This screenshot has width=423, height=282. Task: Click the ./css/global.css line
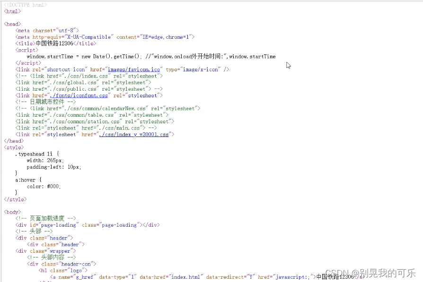click(83, 82)
